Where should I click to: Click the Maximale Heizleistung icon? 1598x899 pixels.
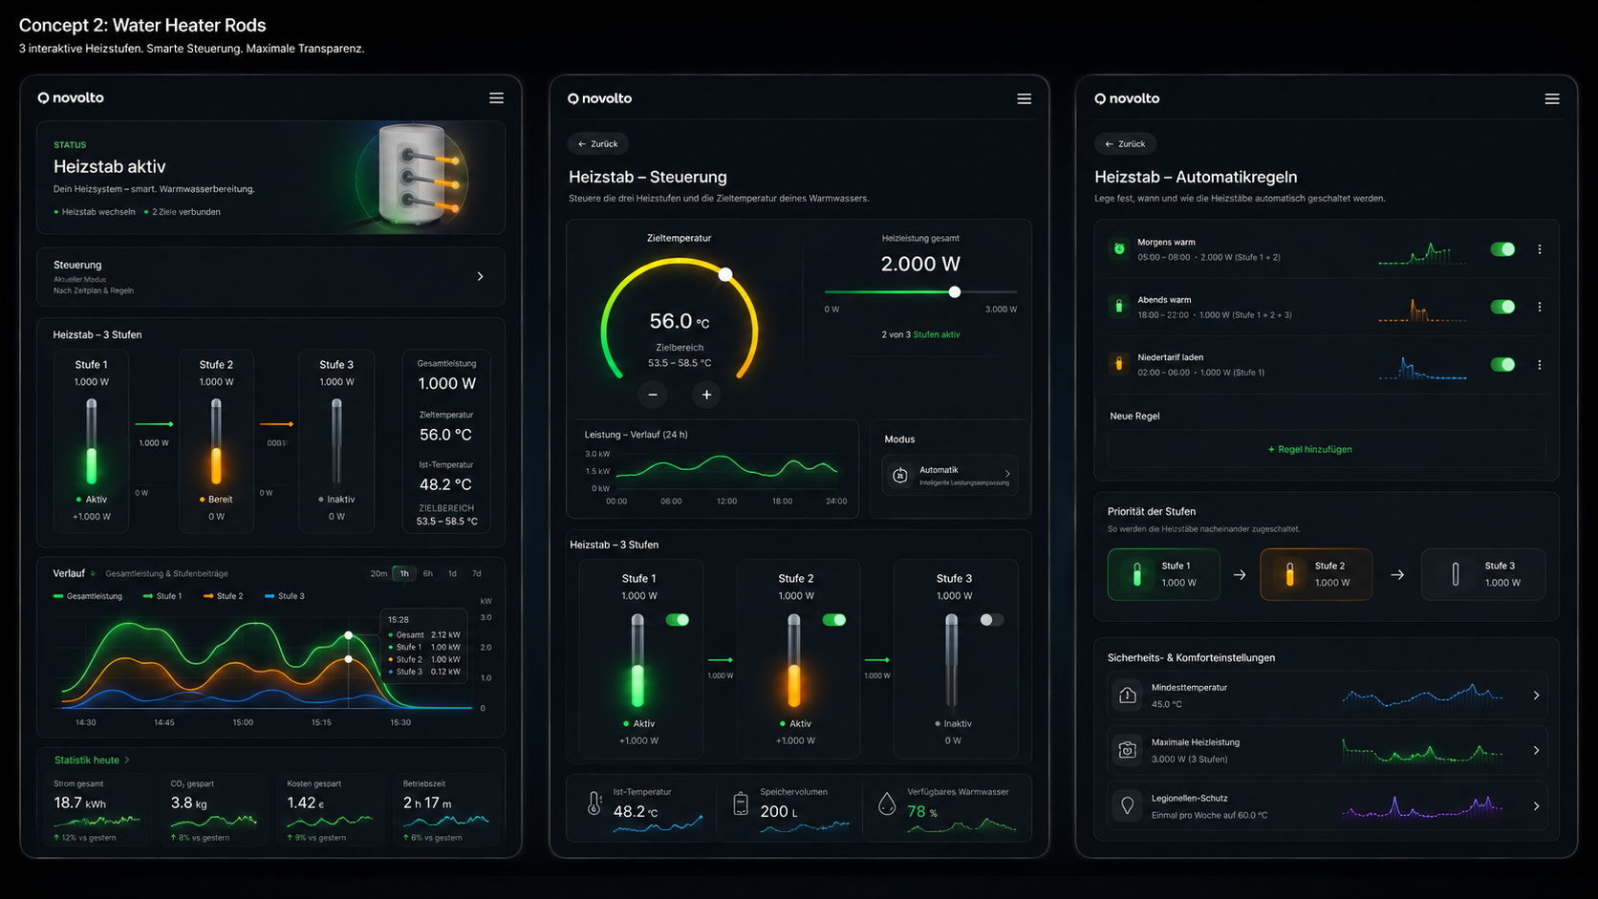(x=1128, y=751)
